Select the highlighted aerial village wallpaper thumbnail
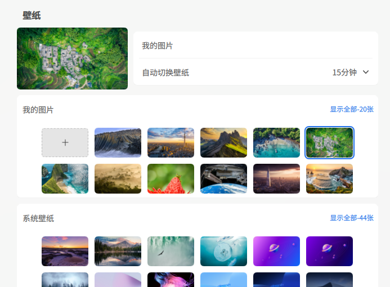The width and height of the screenshot is (390, 287). 329,142
